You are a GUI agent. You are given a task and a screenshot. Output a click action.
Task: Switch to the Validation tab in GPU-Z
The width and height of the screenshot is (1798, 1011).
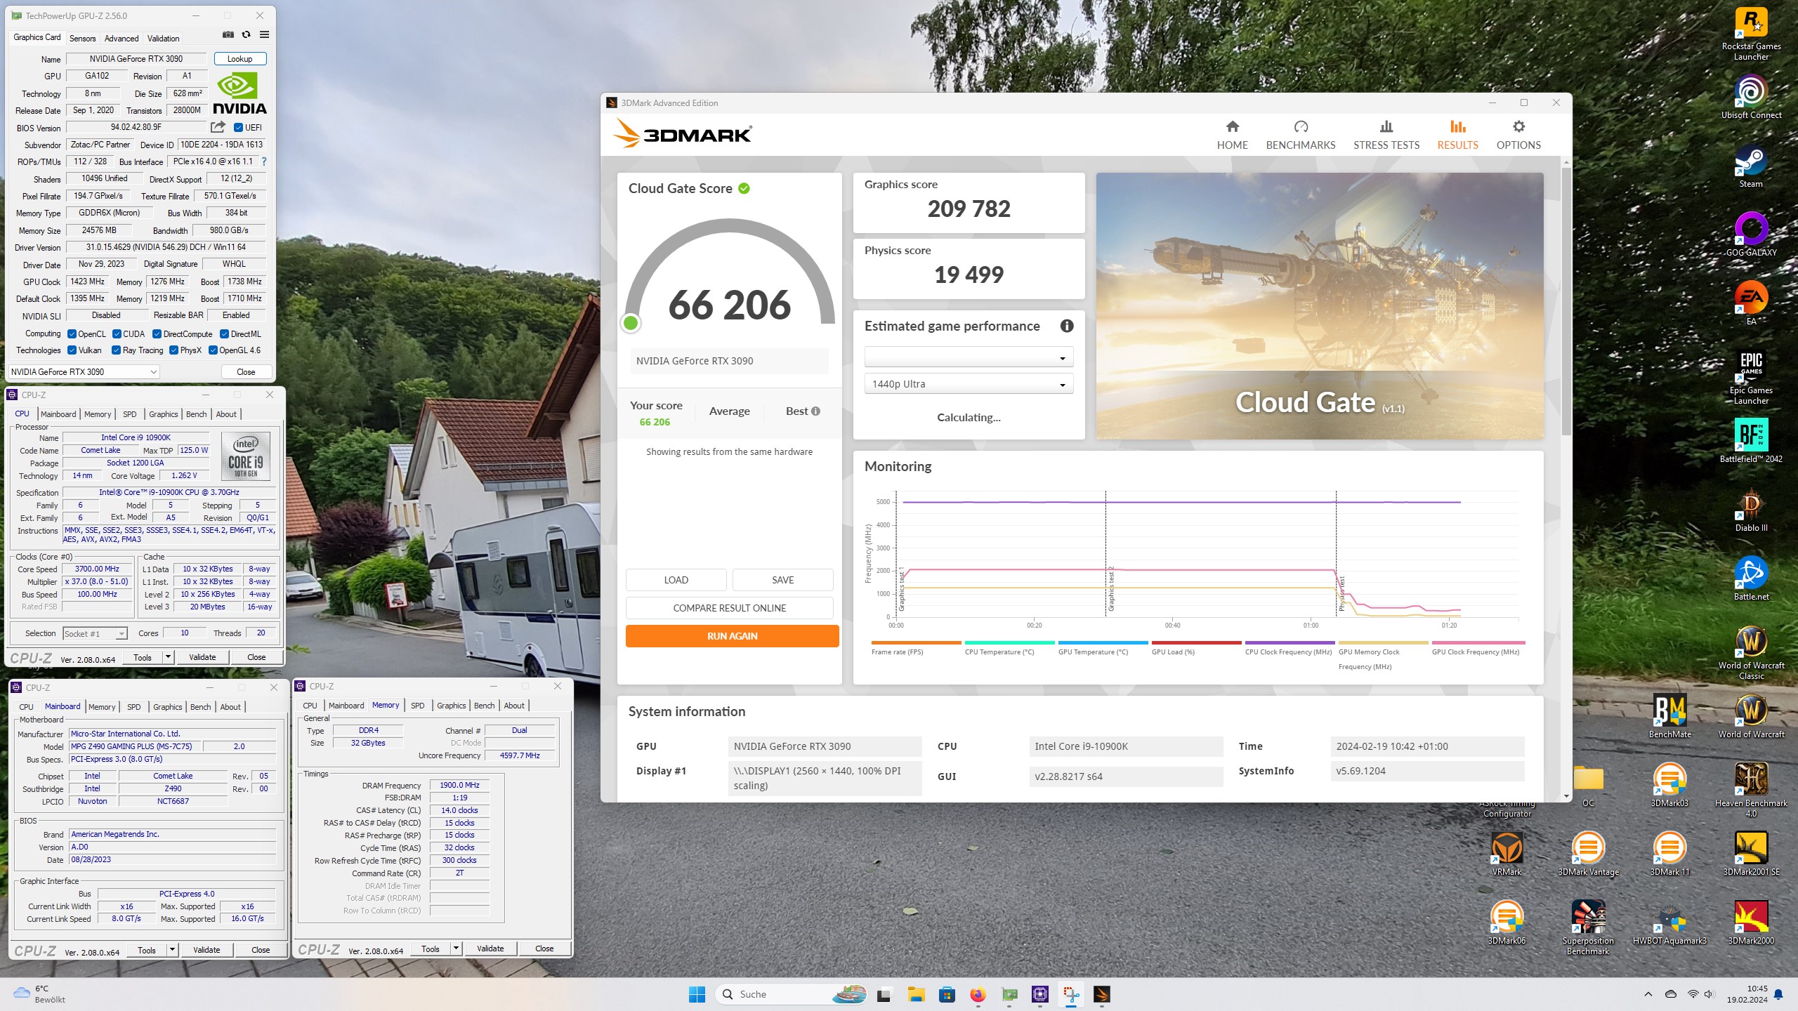(x=163, y=39)
